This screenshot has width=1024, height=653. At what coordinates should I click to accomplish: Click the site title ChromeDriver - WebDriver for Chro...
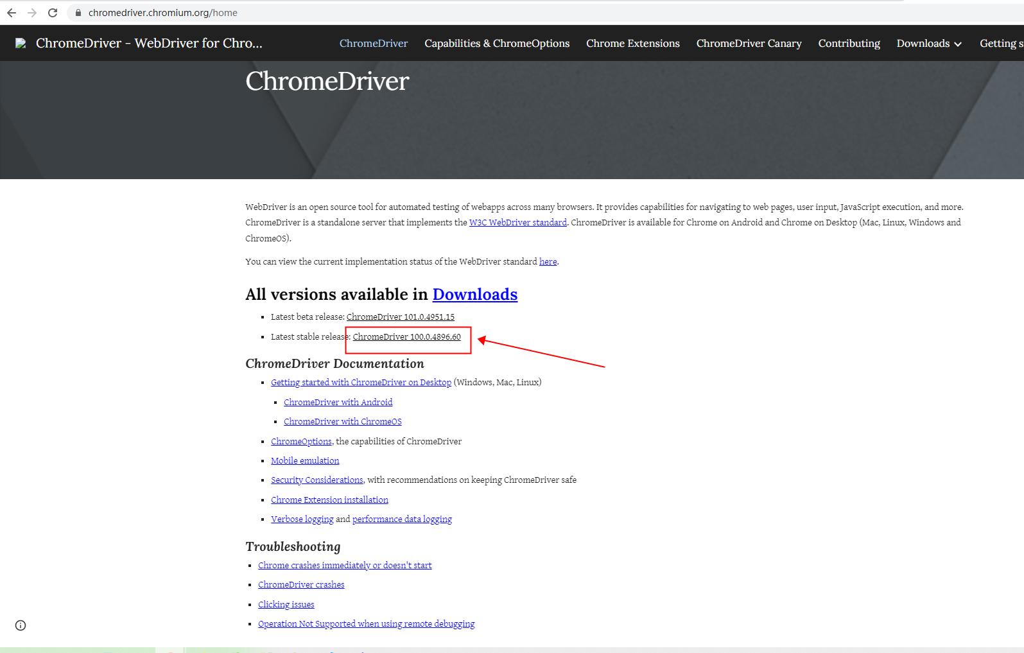pyautogui.click(x=149, y=43)
